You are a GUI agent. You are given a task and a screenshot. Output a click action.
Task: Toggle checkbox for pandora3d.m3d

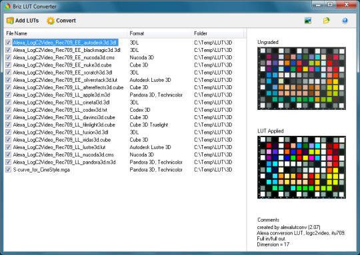[x=8, y=162]
